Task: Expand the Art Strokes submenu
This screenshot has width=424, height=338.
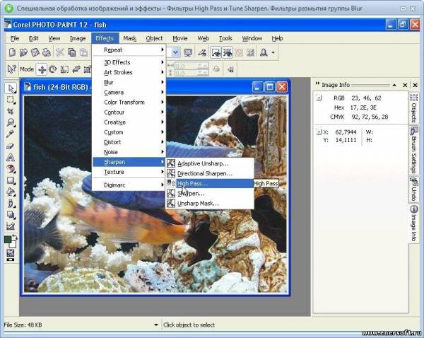Action: [129, 72]
